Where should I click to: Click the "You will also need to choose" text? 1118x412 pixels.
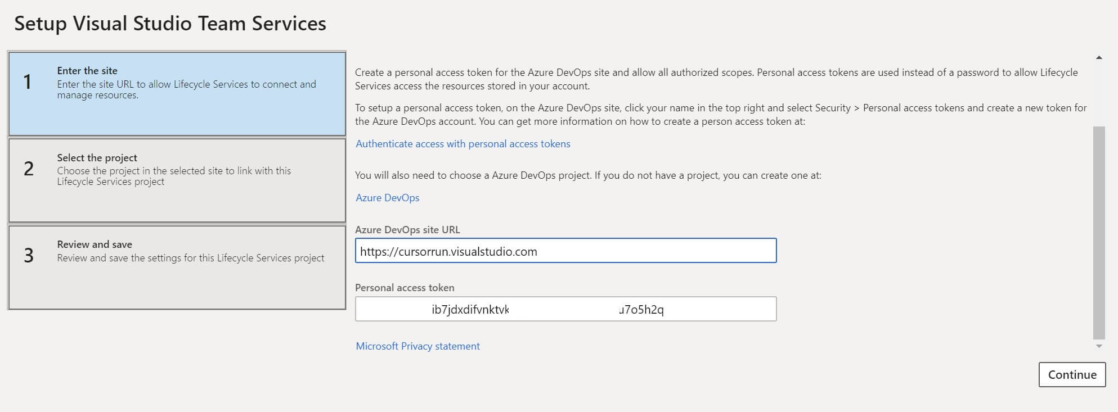click(588, 175)
